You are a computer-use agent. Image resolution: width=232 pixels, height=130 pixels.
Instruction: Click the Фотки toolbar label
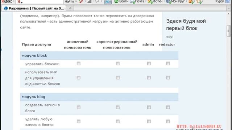tap(158, 1)
